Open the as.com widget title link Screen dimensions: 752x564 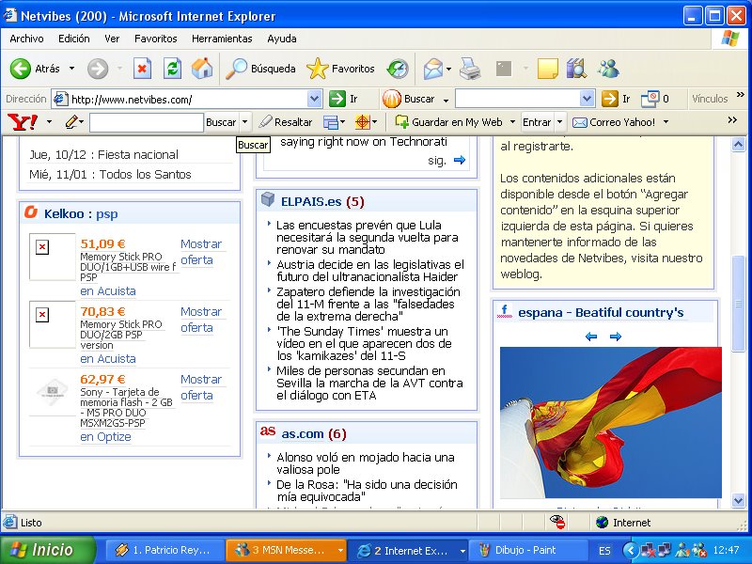pyautogui.click(x=303, y=434)
